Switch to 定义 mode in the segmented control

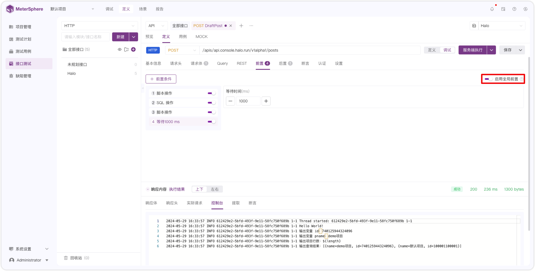click(432, 50)
